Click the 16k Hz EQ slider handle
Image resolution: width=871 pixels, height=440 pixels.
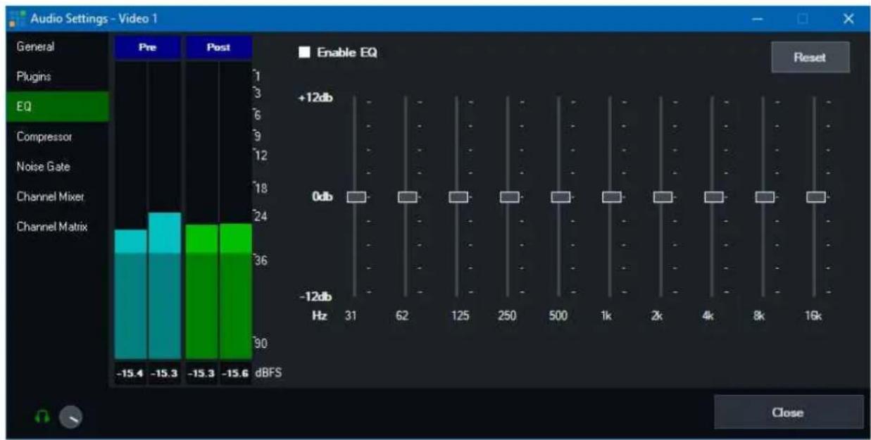click(x=815, y=197)
